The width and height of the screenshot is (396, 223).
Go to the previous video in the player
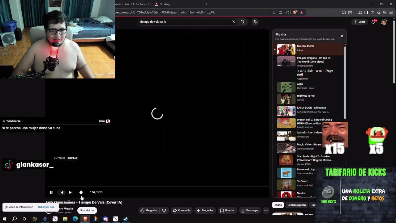click(x=62, y=192)
